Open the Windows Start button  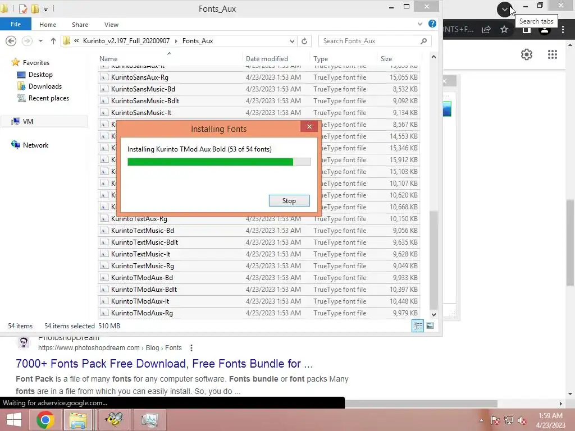[x=14, y=420]
